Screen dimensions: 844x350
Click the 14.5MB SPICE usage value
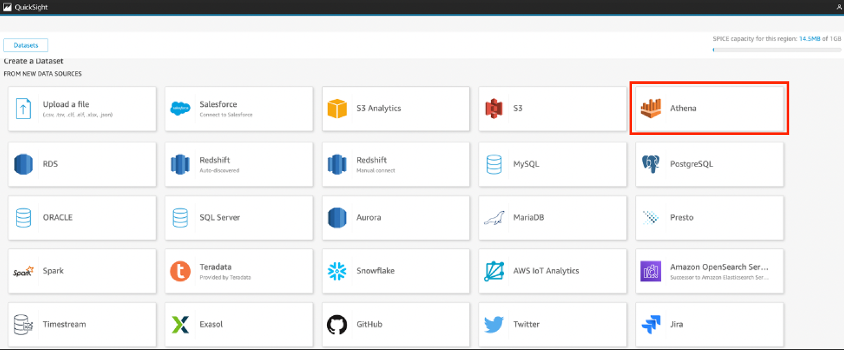coord(810,38)
